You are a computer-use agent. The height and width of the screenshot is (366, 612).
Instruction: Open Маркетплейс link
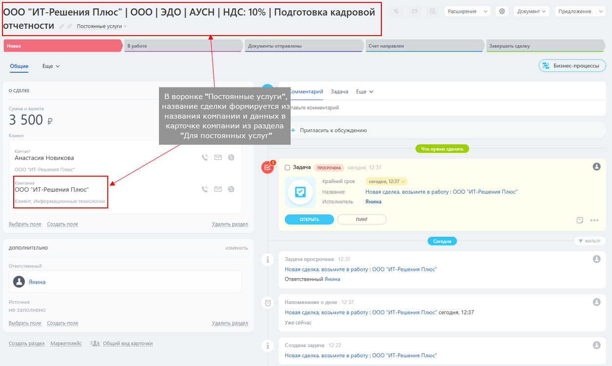[x=66, y=344]
